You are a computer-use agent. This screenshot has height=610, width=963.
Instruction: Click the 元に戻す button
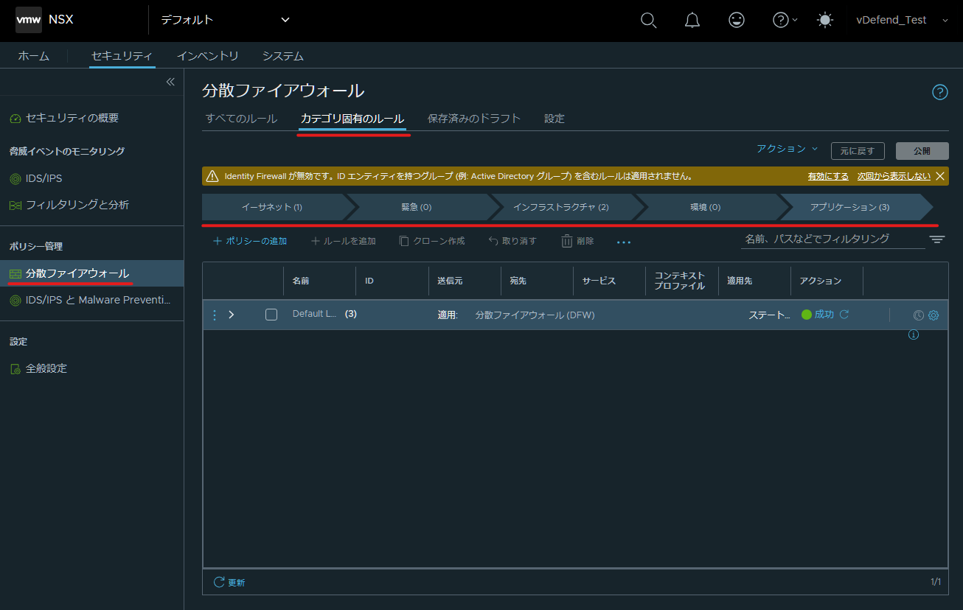858,151
